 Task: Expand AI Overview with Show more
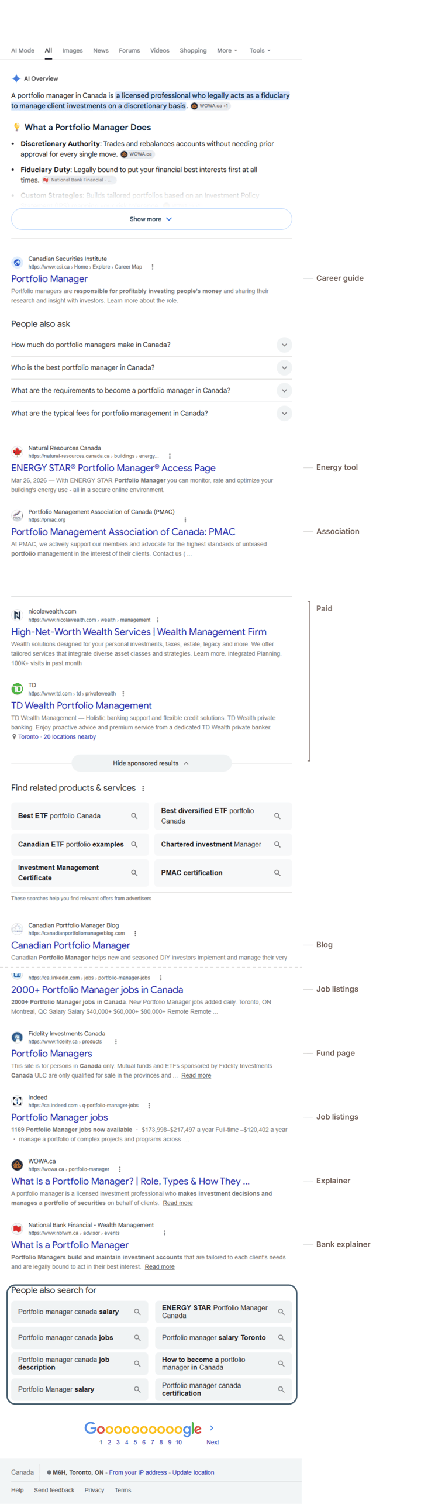tap(151, 219)
